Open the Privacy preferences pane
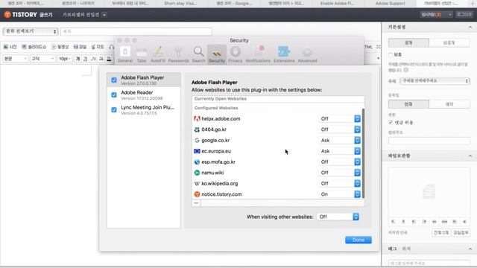477x268 pixels. pyautogui.click(x=236, y=54)
